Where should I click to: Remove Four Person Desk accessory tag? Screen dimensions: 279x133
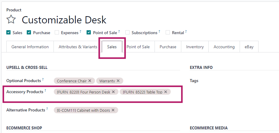click(113, 92)
